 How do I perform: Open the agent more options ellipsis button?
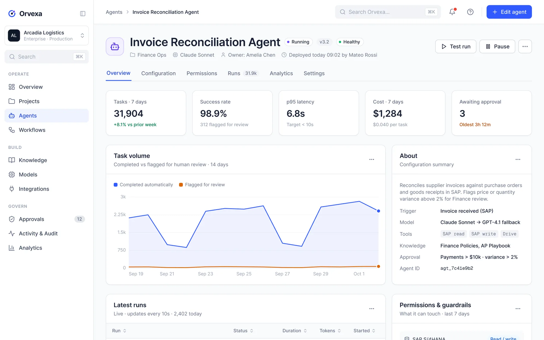pyautogui.click(x=525, y=47)
